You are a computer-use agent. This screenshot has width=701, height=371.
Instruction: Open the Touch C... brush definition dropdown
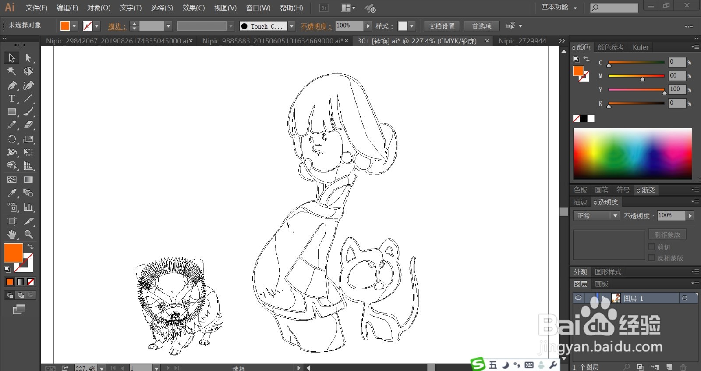292,26
